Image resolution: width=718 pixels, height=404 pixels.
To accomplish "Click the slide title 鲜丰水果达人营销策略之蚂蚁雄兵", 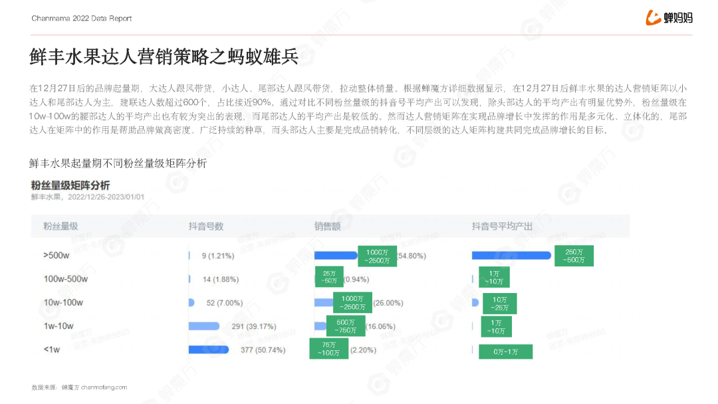I will click(164, 56).
